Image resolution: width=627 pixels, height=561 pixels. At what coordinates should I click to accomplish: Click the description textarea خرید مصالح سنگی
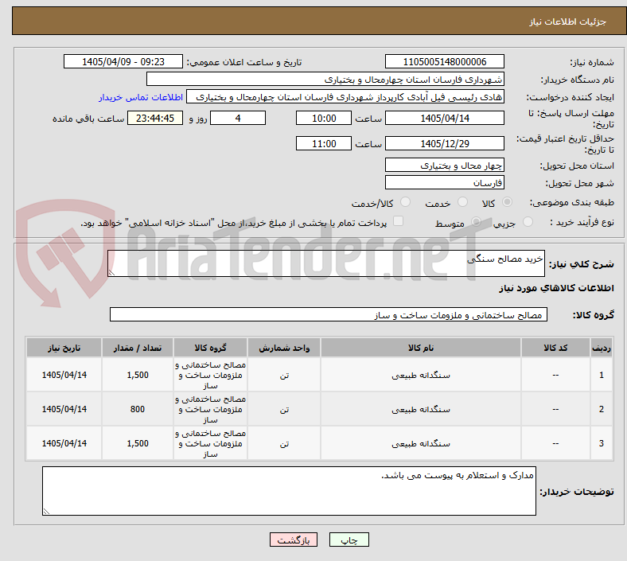326,263
